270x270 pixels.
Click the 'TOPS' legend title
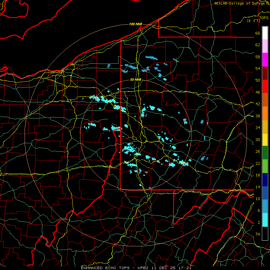(x=264, y=18)
